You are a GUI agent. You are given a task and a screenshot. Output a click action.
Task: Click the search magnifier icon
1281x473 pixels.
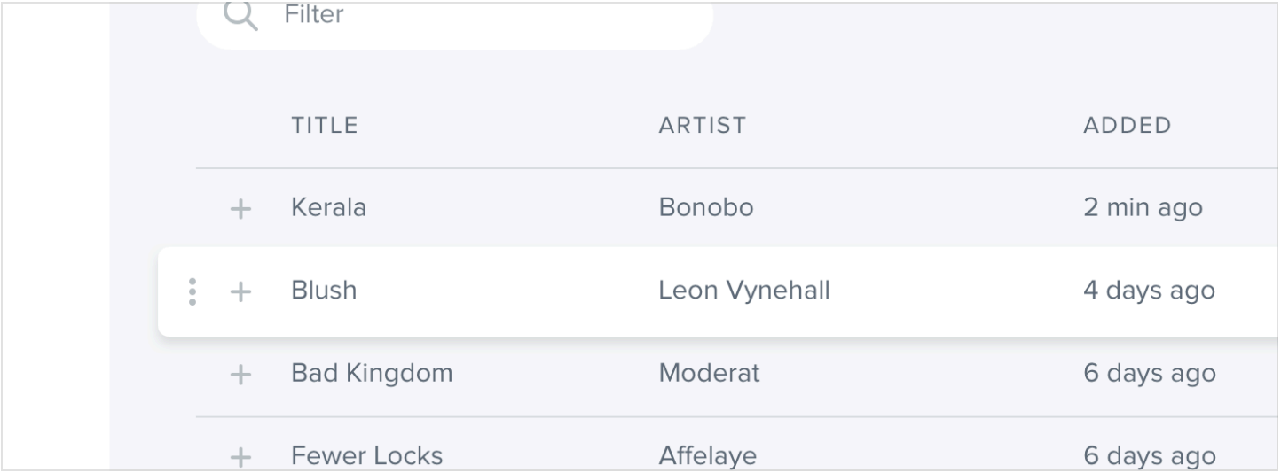(240, 16)
